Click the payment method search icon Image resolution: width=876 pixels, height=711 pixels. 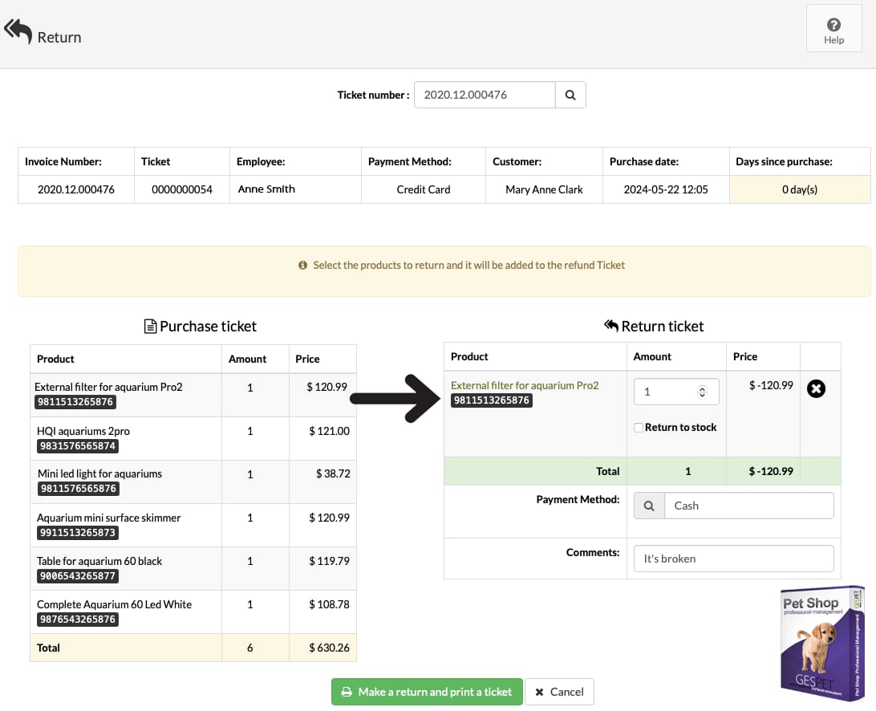click(649, 506)
